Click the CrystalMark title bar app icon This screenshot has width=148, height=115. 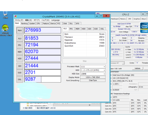pos(15,16)
